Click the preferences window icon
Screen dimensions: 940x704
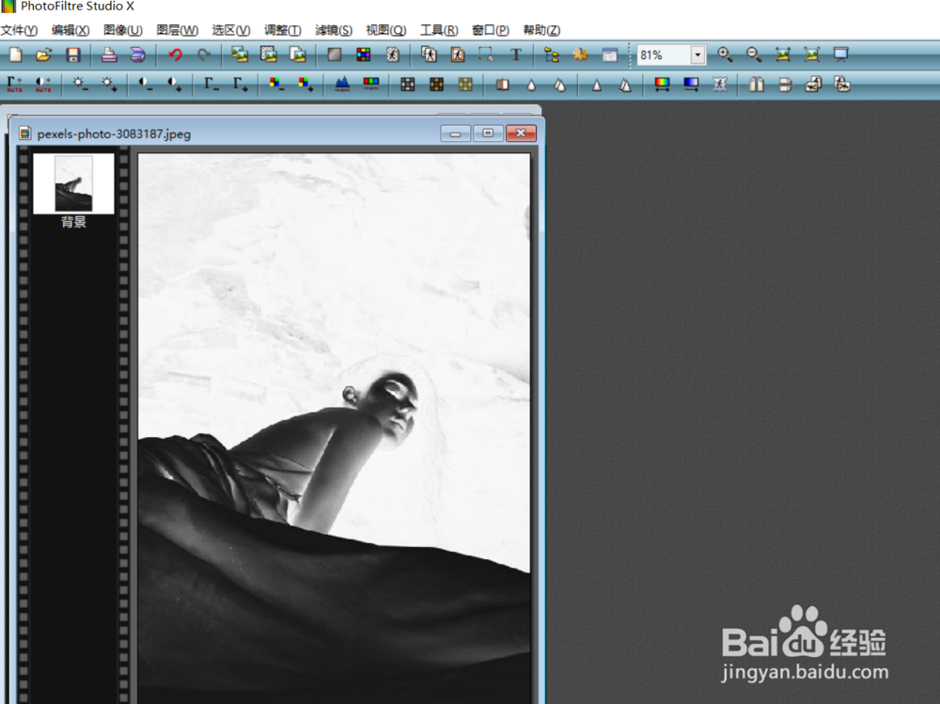(x=610, y=55)
